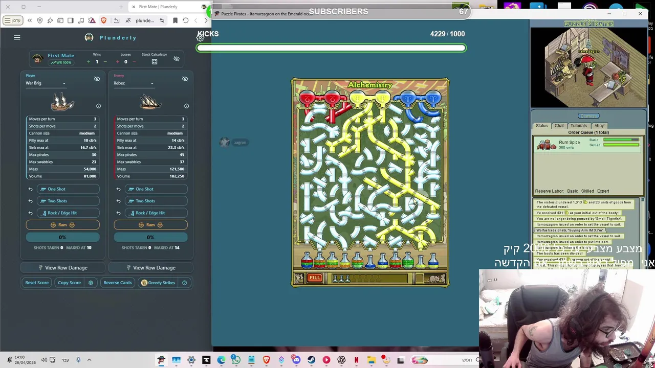Toggle the browser sidebar panel icon
Screen dimensions: 655x368
pyautogui.click(x=70, y=20)
